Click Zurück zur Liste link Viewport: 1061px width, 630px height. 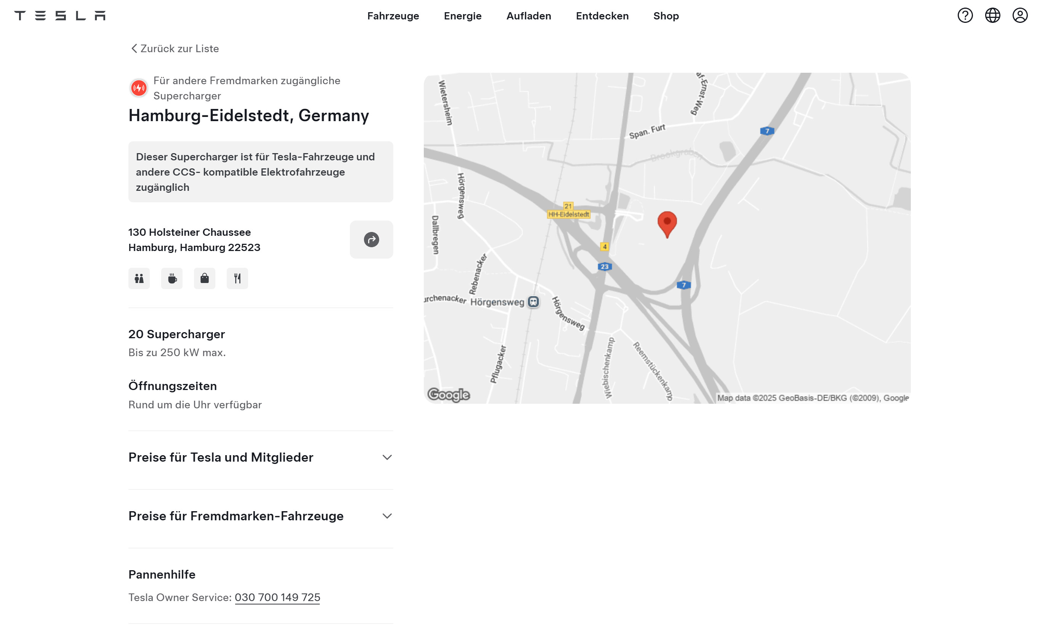point(175,48)
